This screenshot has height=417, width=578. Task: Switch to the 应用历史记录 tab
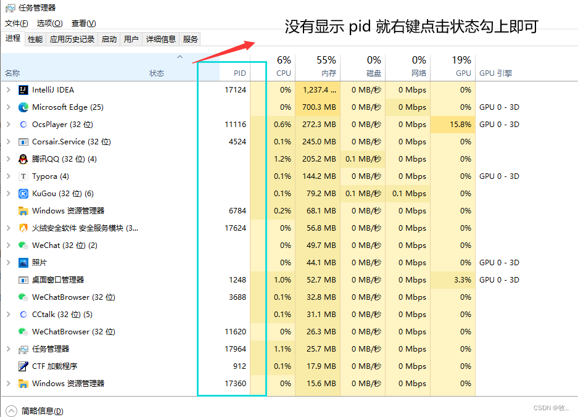[x=72, y=39]
